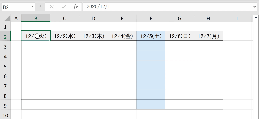Select the cell showing 12/5(土)
The width and height of the screenshot is (259, 119).
tap(151, 36)
